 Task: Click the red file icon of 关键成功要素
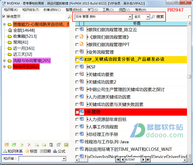(x=81, y=74)
